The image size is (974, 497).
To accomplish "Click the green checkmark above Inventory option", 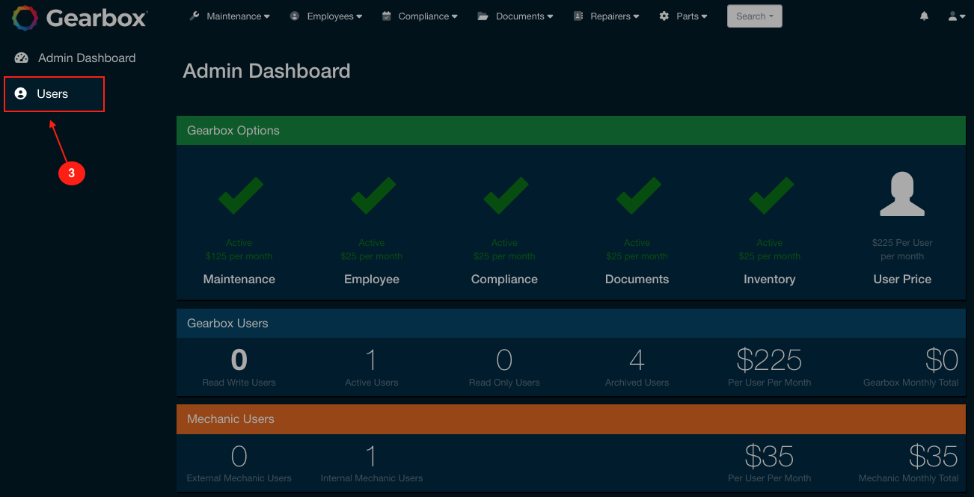I will pos(770,197).
